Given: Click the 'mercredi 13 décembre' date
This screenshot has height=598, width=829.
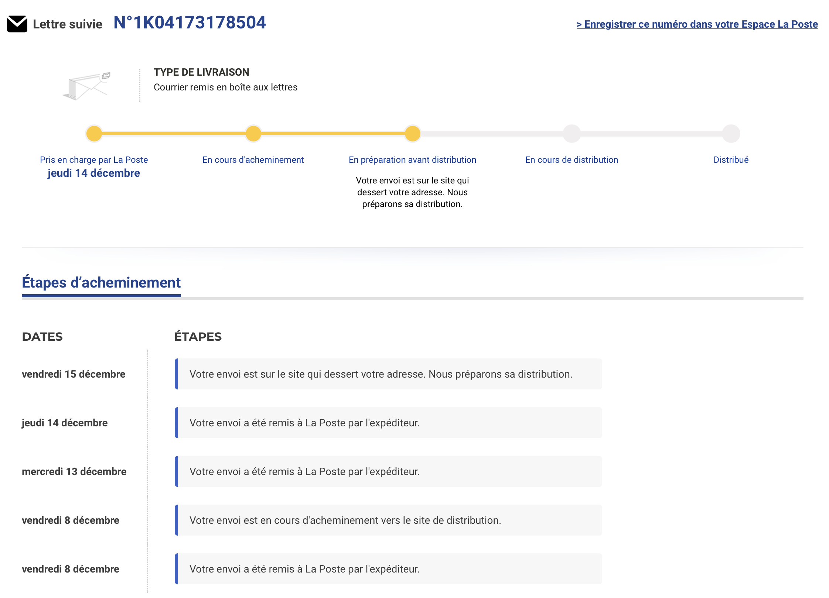Looking at the screenshot, I should tap(74, 472).
